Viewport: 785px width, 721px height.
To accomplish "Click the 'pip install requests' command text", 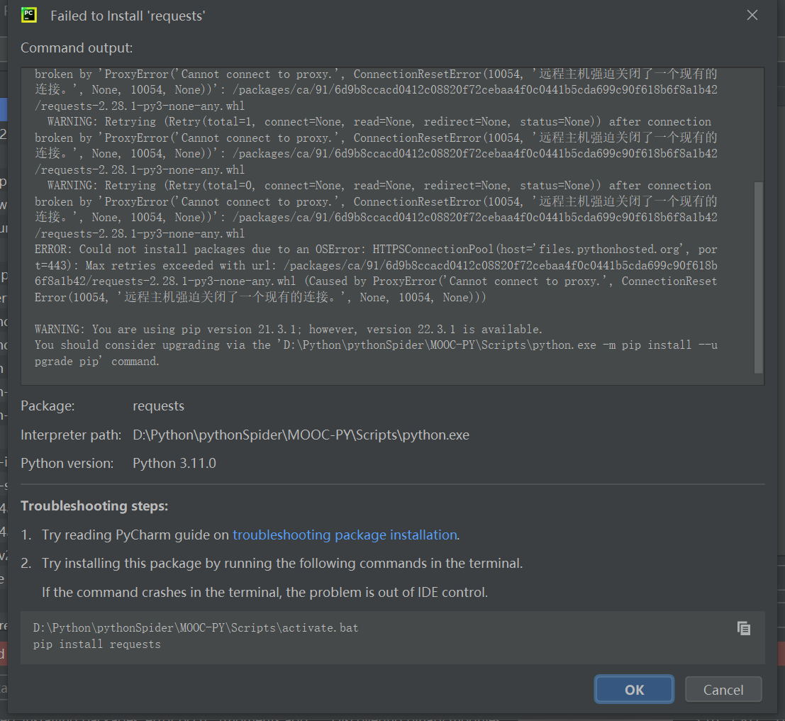I will point(97,644).
